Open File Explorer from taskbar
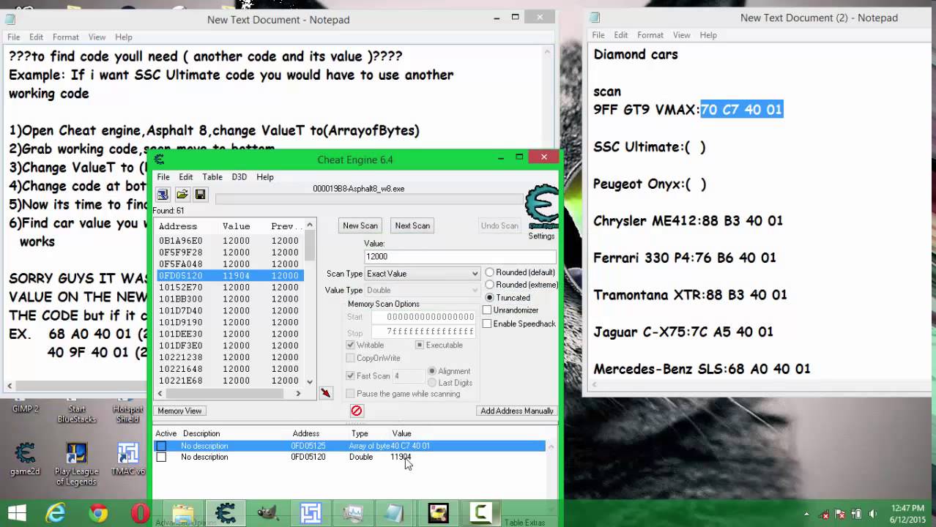This screenshot has width=936, height=527. click(x=183, y=513)
